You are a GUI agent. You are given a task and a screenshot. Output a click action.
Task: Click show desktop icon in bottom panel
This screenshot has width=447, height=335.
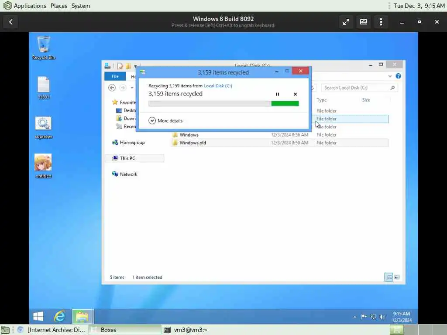5,330
